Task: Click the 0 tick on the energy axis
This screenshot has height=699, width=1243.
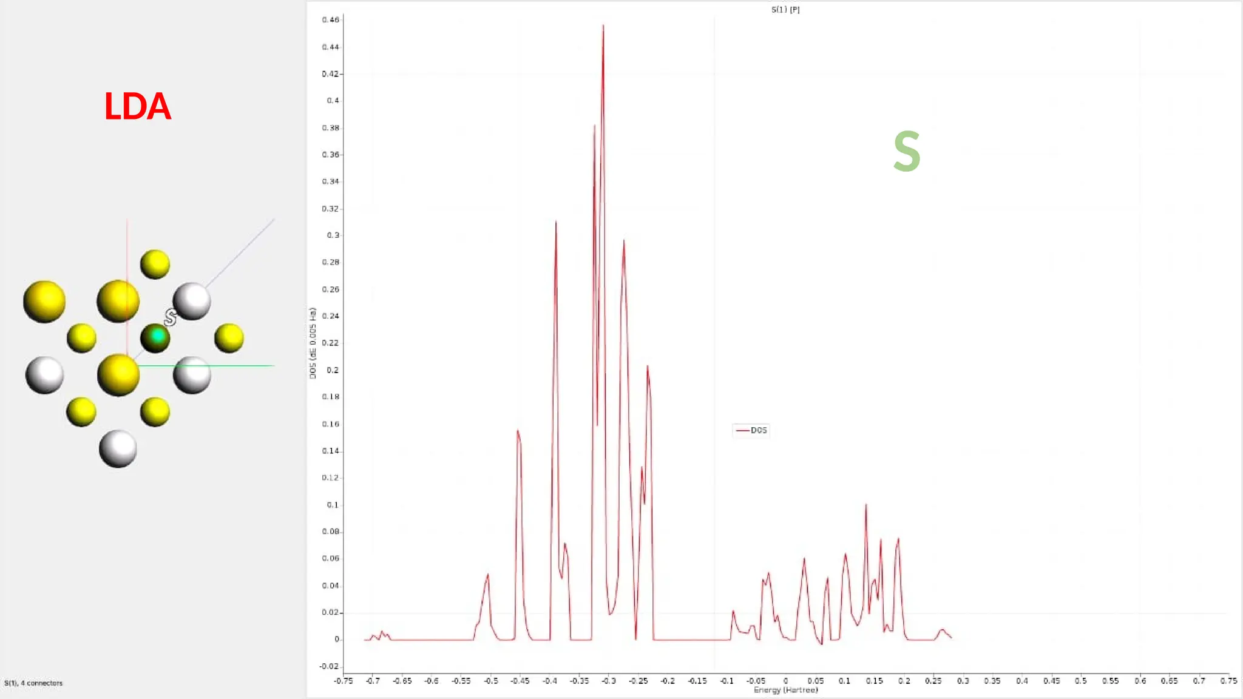Action: pos(785,681)
